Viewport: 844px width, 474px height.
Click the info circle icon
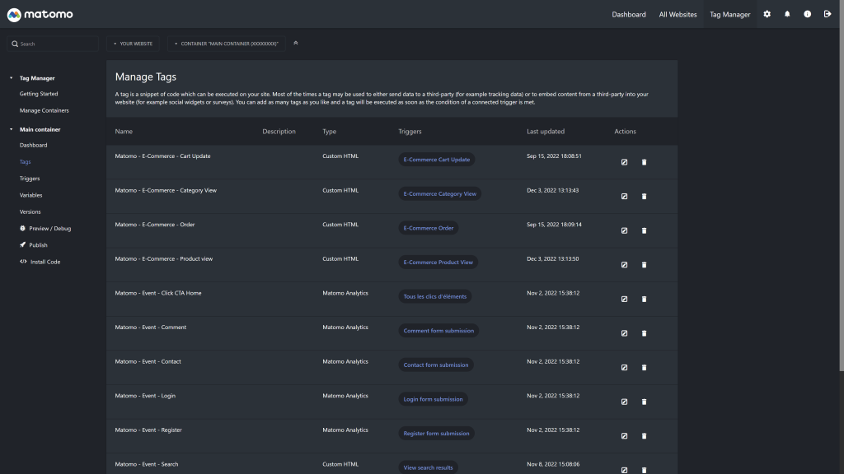(808, 15)
